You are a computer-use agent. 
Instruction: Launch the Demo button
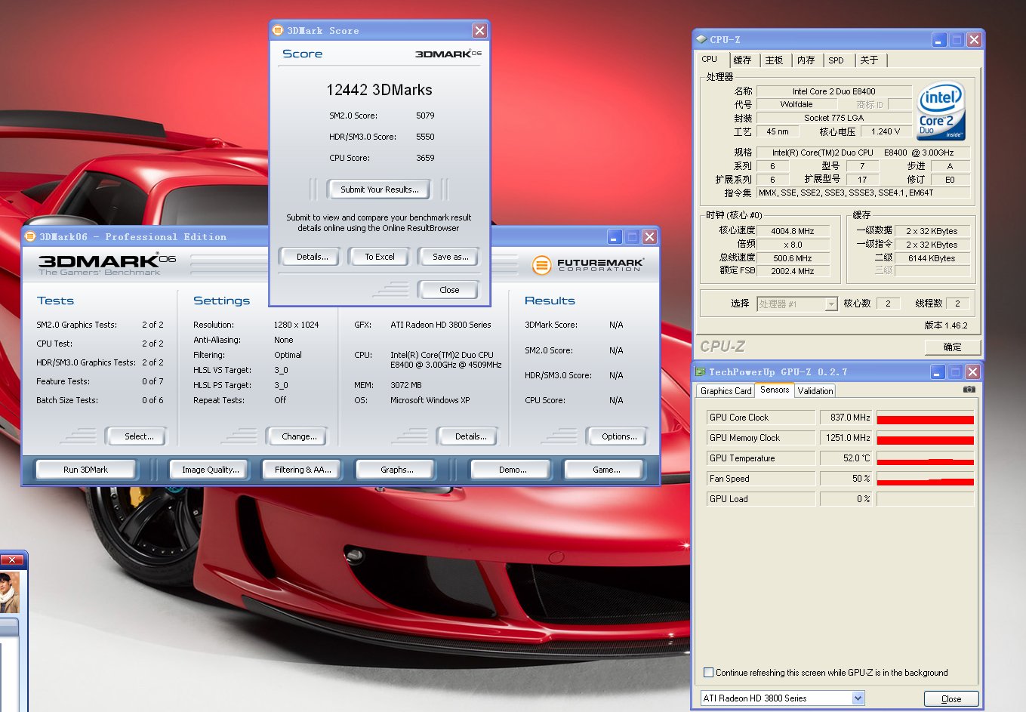pos(513,470)
